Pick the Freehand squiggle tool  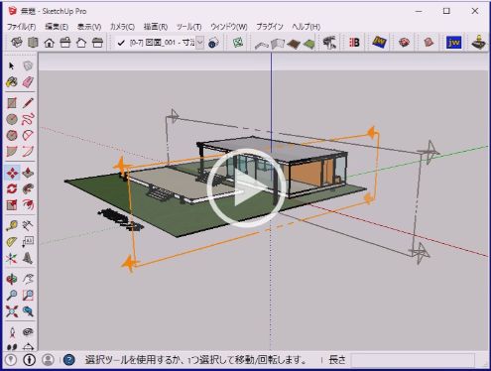(28, 119)
